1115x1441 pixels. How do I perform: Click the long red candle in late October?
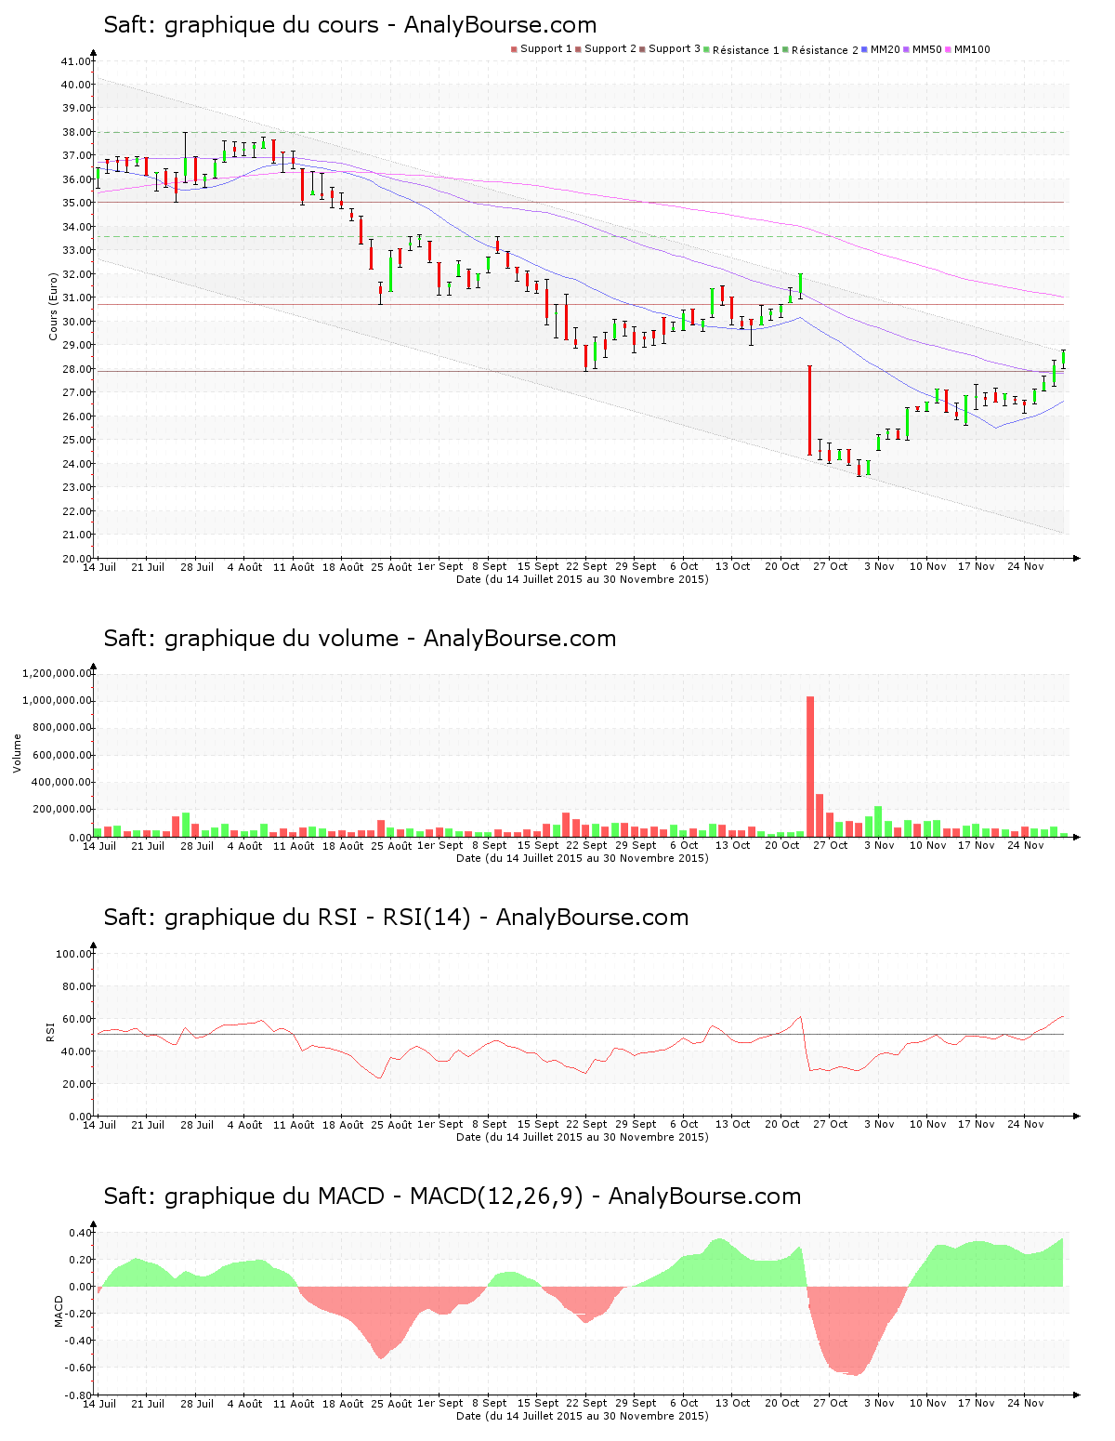coord(809,410)
